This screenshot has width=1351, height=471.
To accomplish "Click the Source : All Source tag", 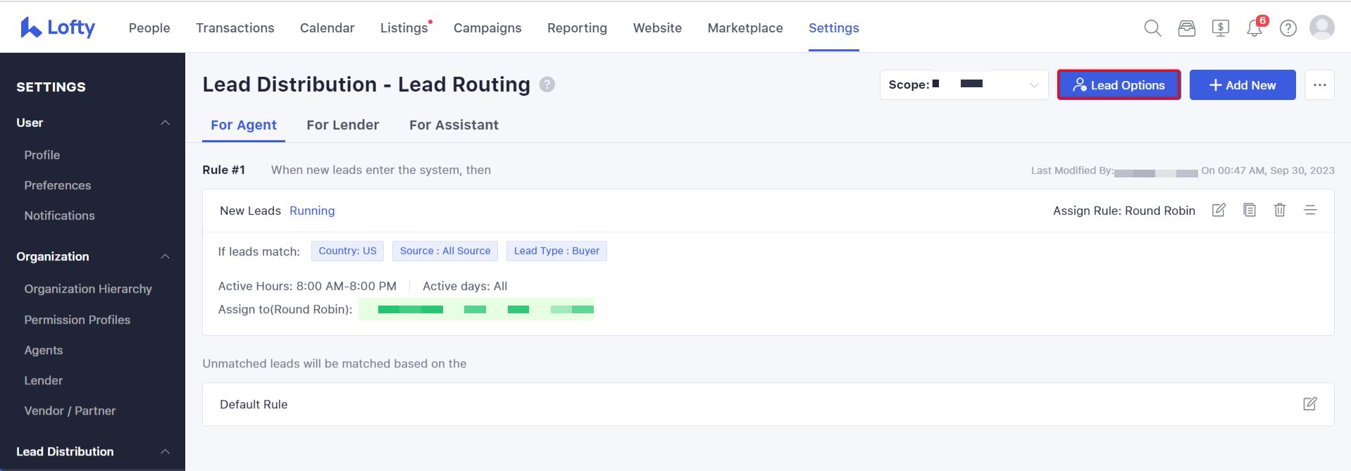I will [x=445, y=251].
